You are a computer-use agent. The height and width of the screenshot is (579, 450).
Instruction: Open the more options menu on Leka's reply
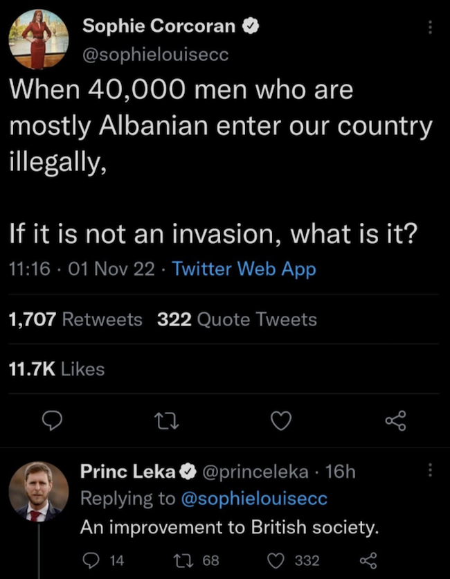pos(429,471)
